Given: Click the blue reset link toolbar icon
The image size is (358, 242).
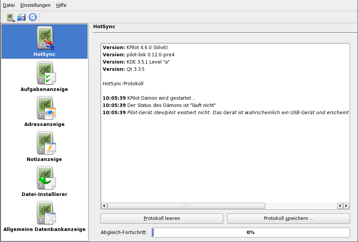Looking at the screenshot, I should click(33, 17).
